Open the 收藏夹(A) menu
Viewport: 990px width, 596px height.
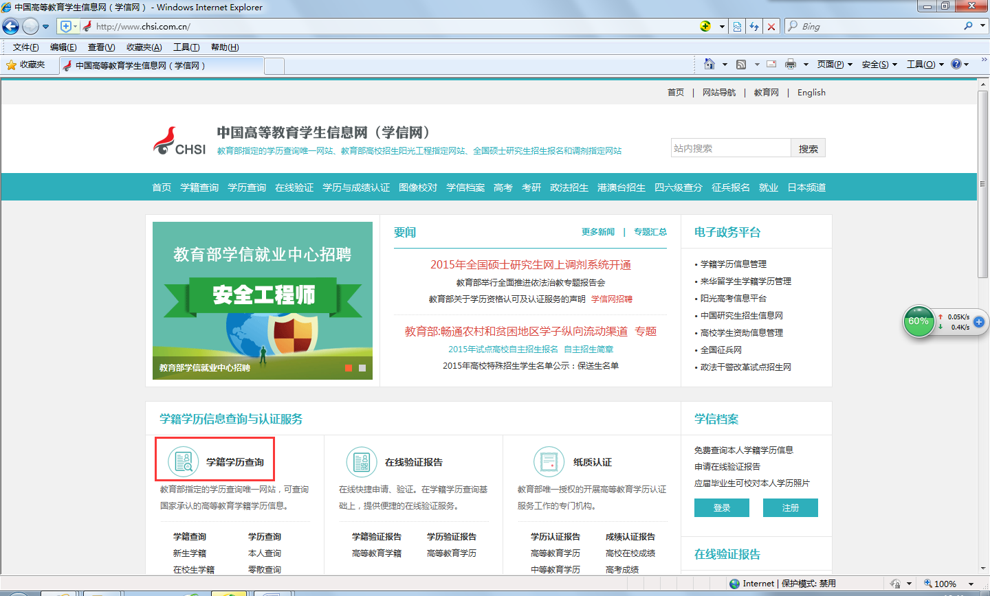(144, 47)
